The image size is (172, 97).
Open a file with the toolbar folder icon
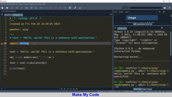point(7,8)
